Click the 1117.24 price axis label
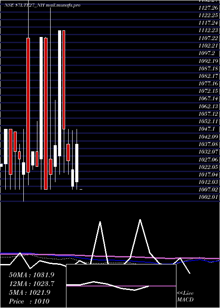The width and height of the screenshot is (220, 308). tap(208, 23)
